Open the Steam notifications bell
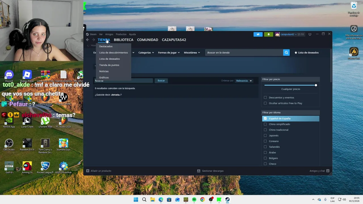This screenshot has width=363, height=204. coord(269,34)
